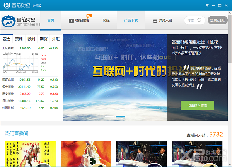Click the TV icon beside 财经直播

[x=71, y=20]
